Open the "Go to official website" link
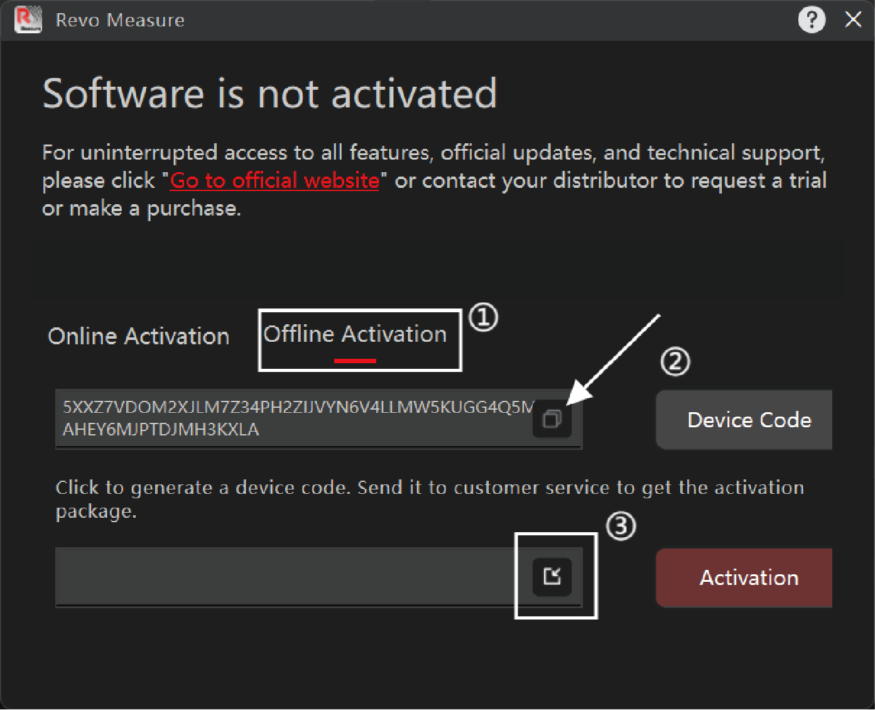This screenshot has width=875, height=710. click(274, 181)
